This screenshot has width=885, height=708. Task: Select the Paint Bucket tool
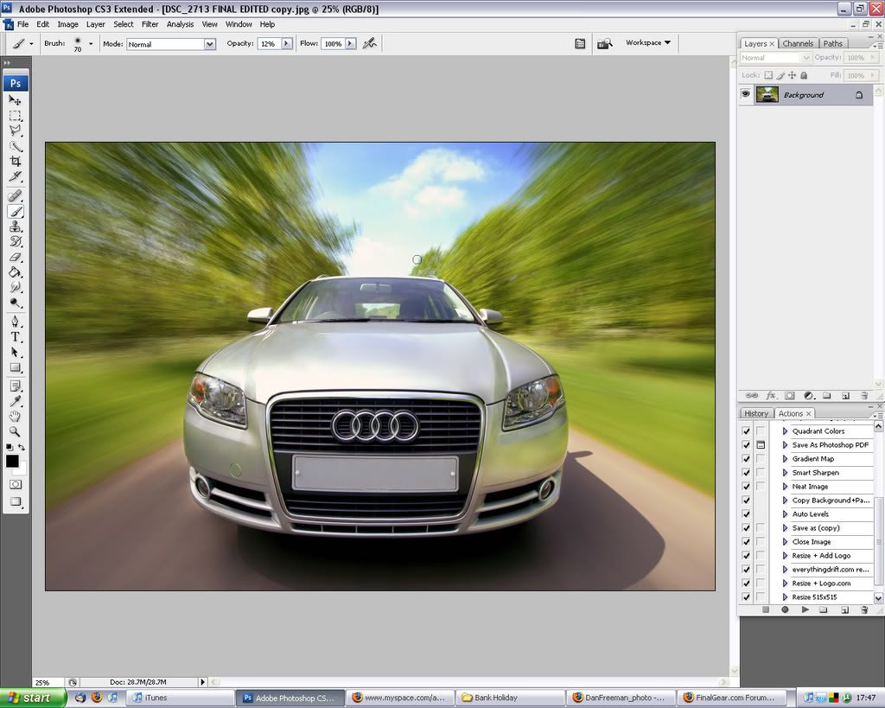[x=16, y=272]
